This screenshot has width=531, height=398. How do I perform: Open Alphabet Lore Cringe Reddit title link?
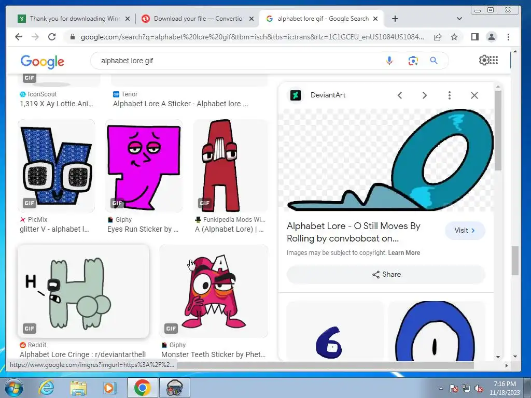(82, 354)
